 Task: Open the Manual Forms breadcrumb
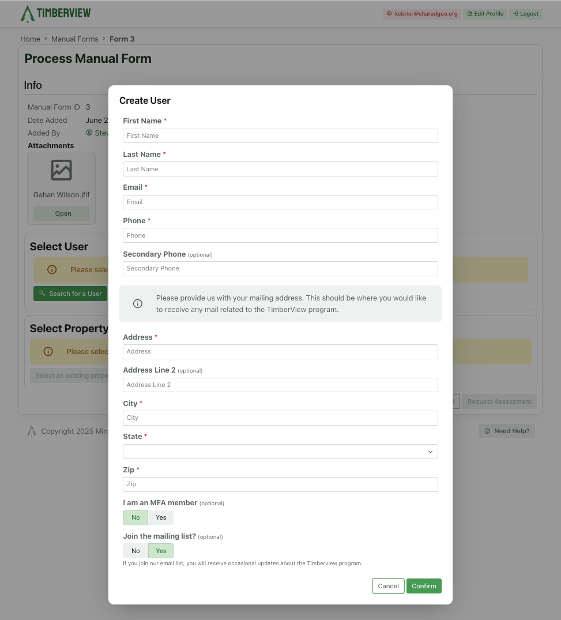75,39
